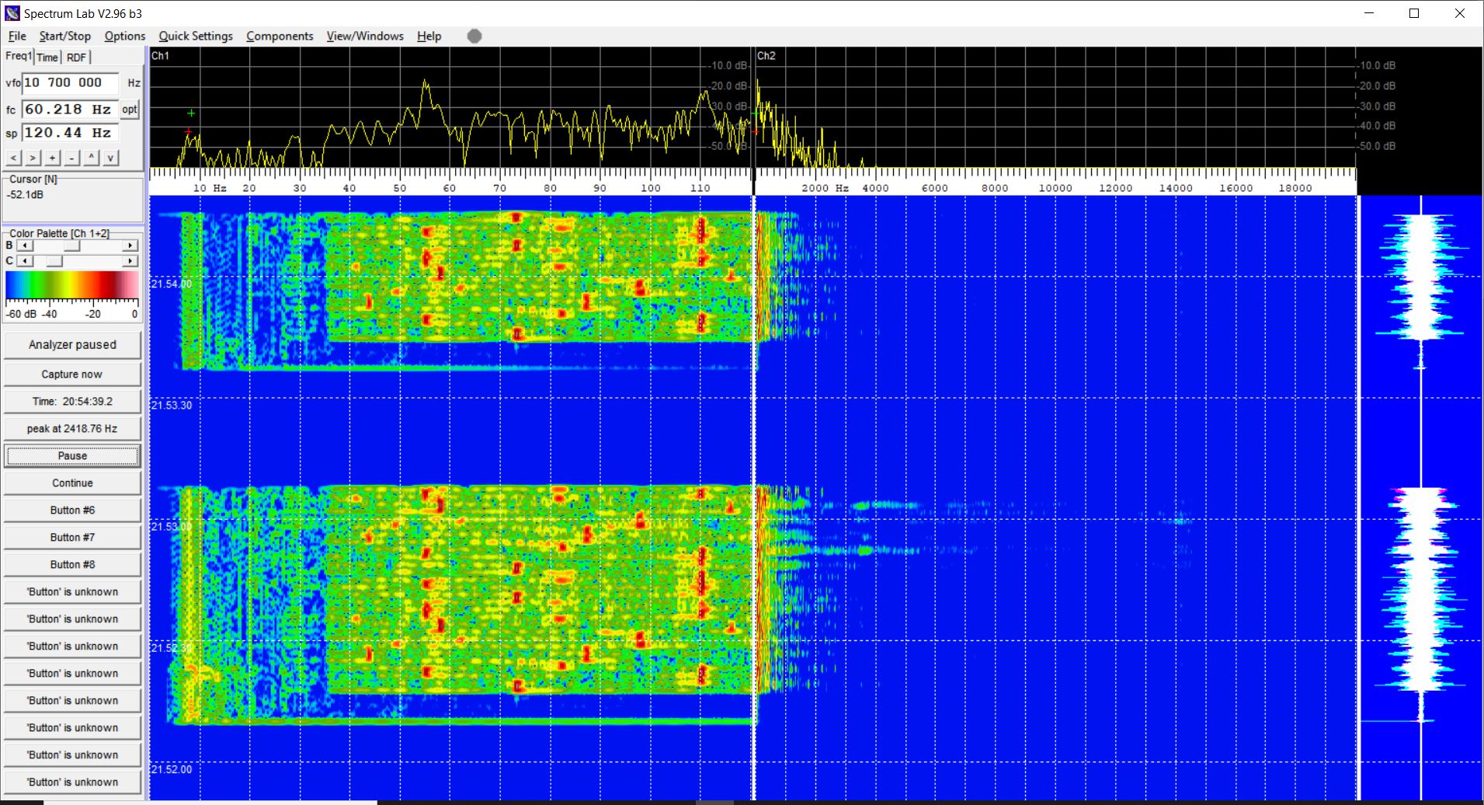Click the 'peak at 2418.76 Hz' button
This screenshot has width=1484, height=805.
72,428
